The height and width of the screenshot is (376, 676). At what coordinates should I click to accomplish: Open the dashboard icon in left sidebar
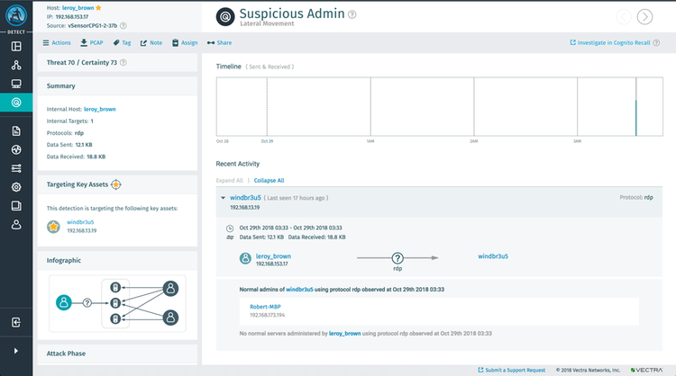(x=16, y=46)
